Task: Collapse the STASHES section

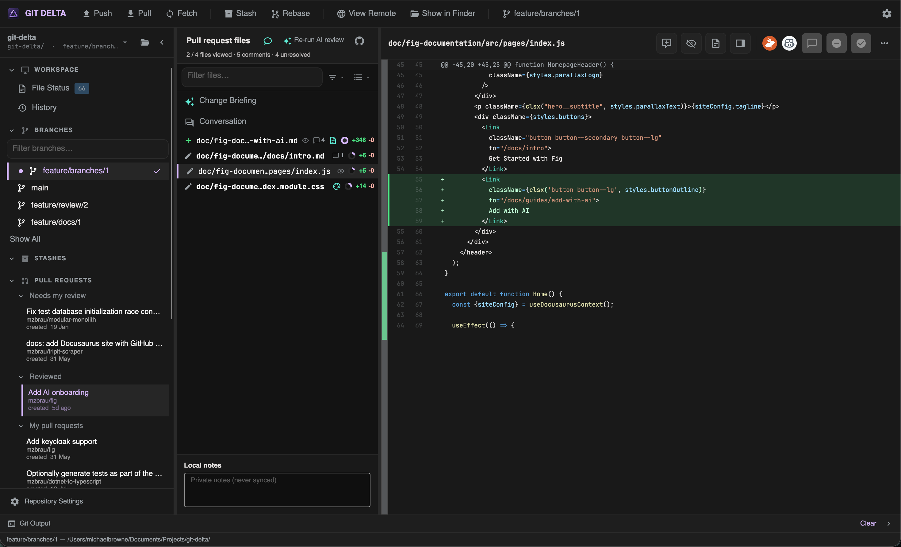Action: pos(12,258)
